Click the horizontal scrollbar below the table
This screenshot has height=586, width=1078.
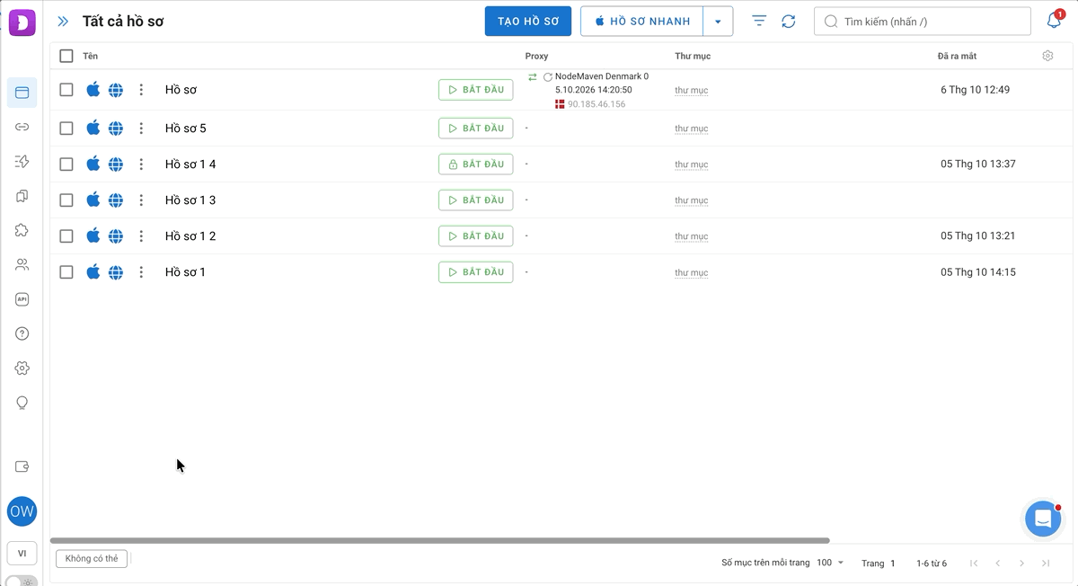tap(440, 540)
